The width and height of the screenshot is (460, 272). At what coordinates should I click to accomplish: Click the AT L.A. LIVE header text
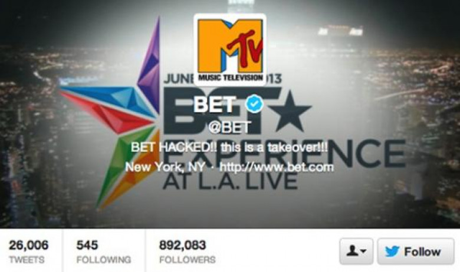pos(230,181)
